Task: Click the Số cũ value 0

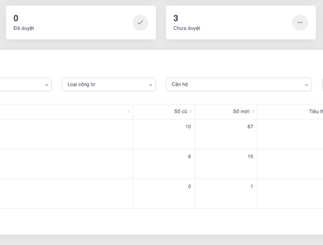Action: [190, 186]
